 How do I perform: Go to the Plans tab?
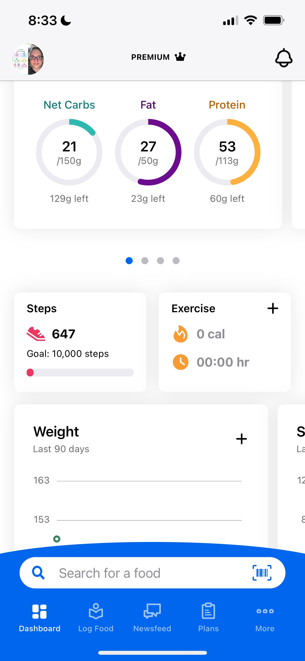[208, 617]
